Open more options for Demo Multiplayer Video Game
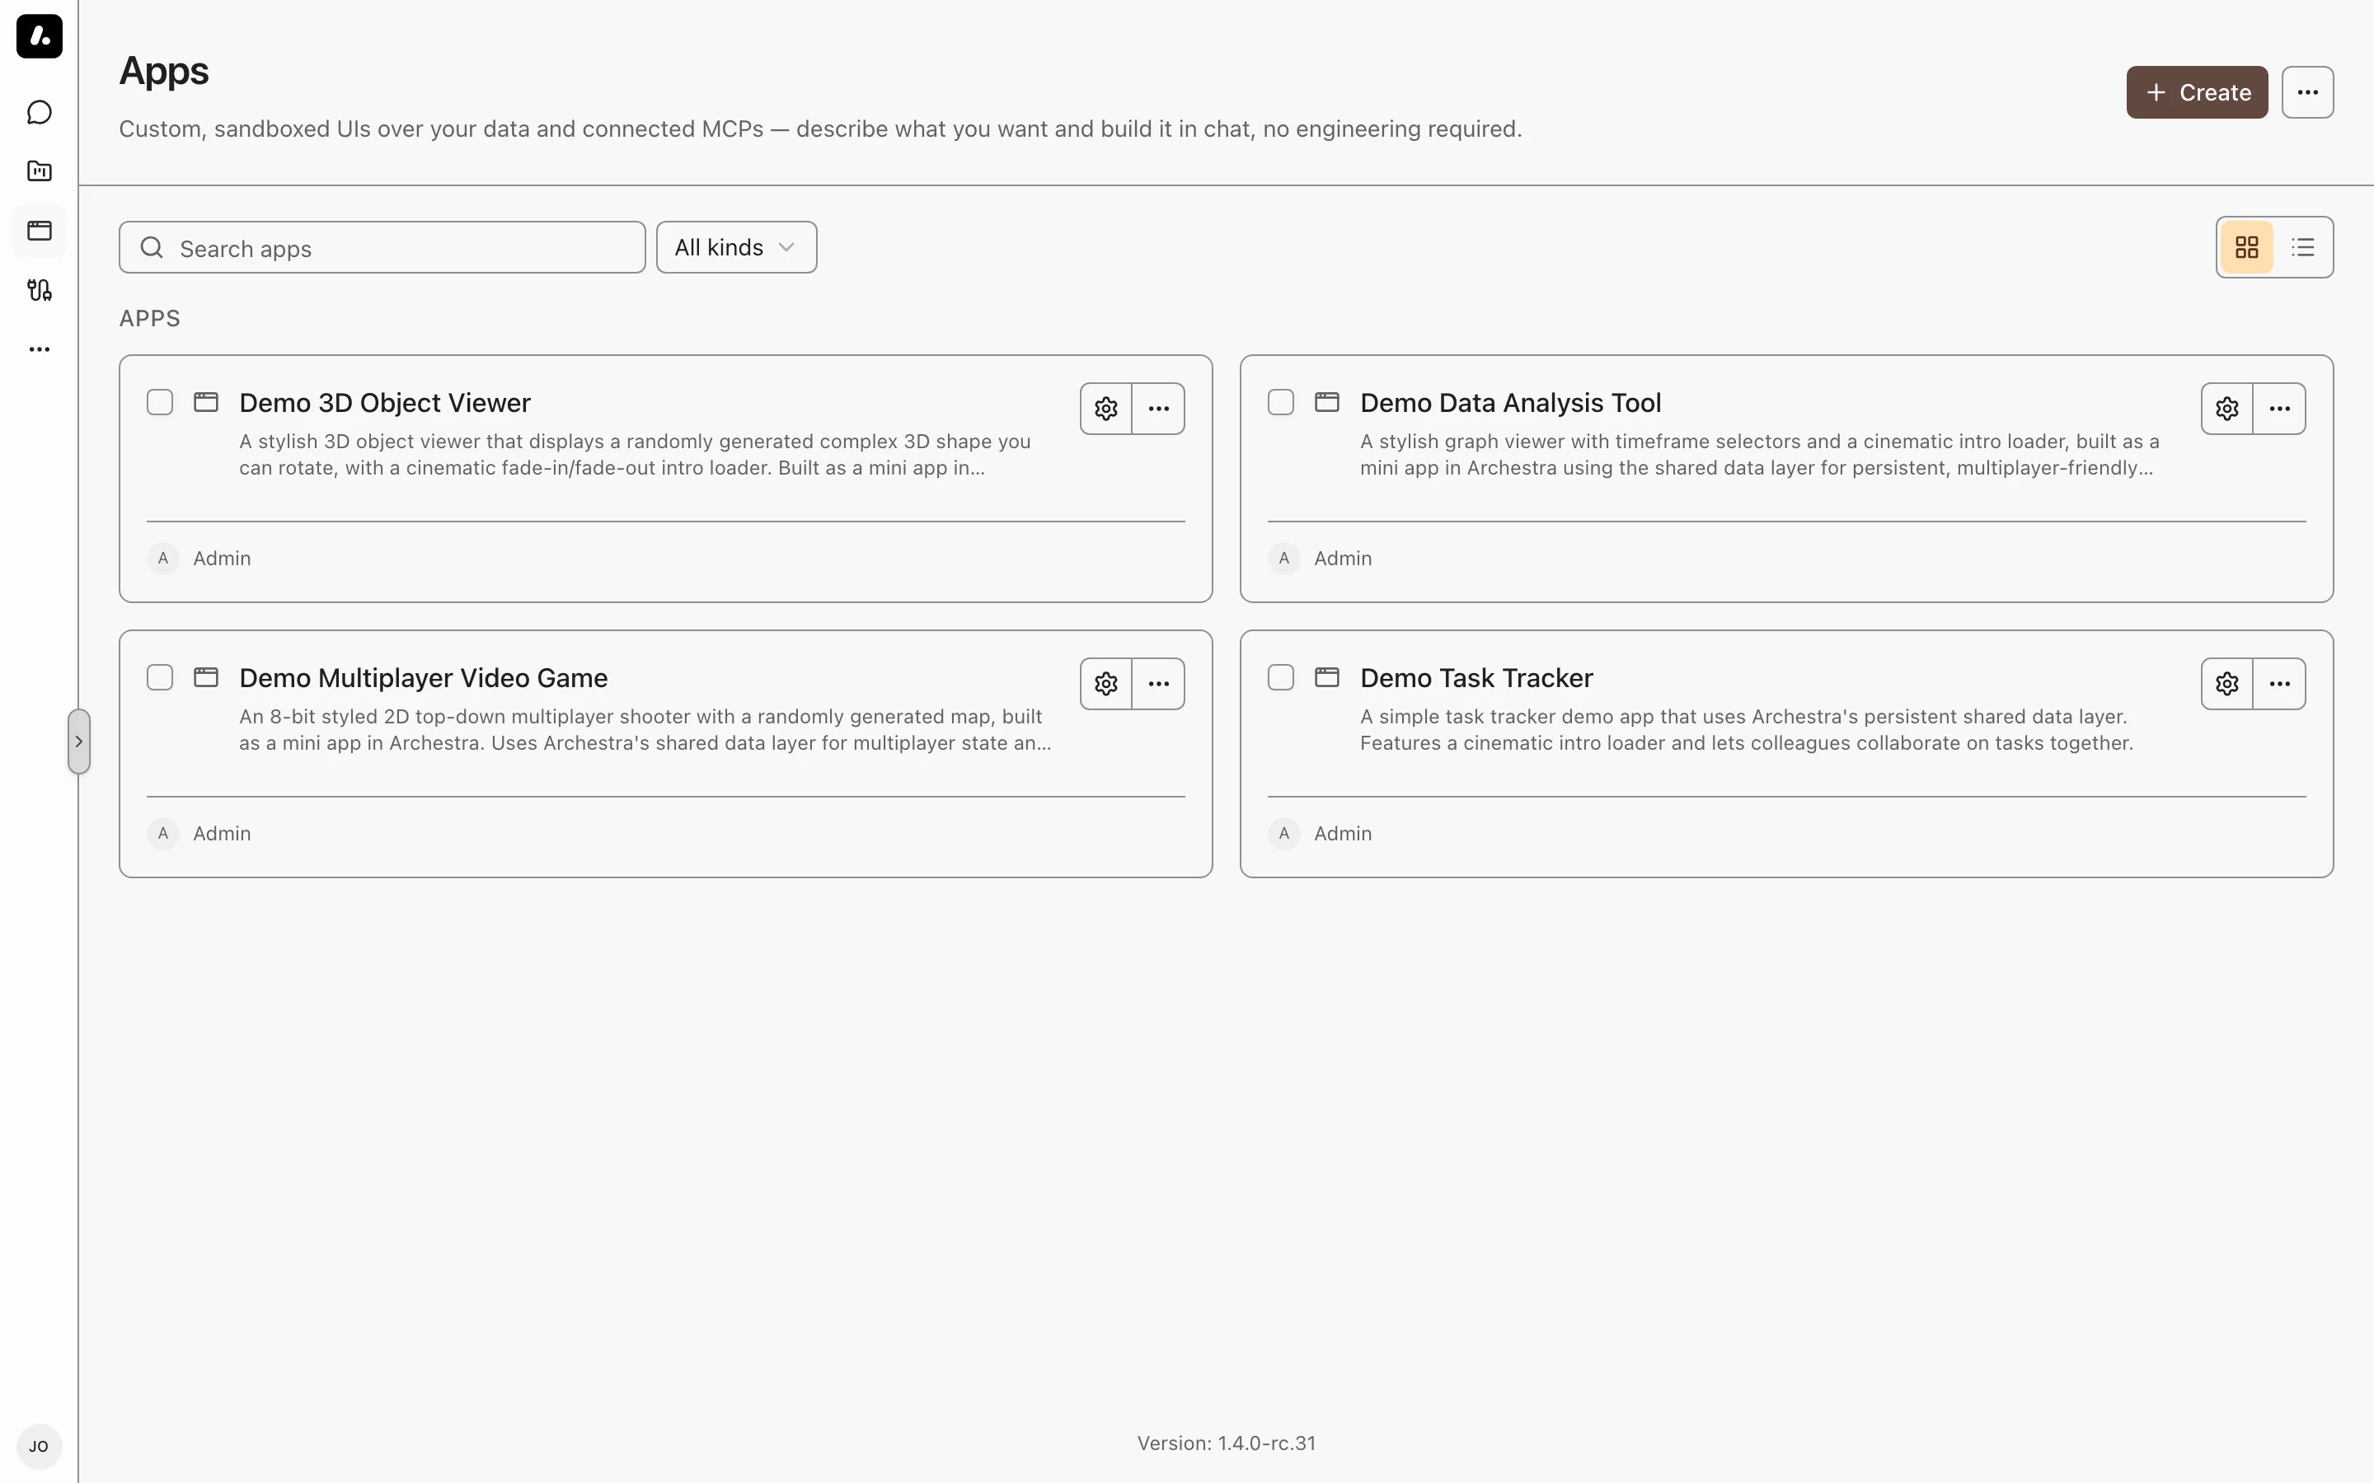 [1158, 684]
